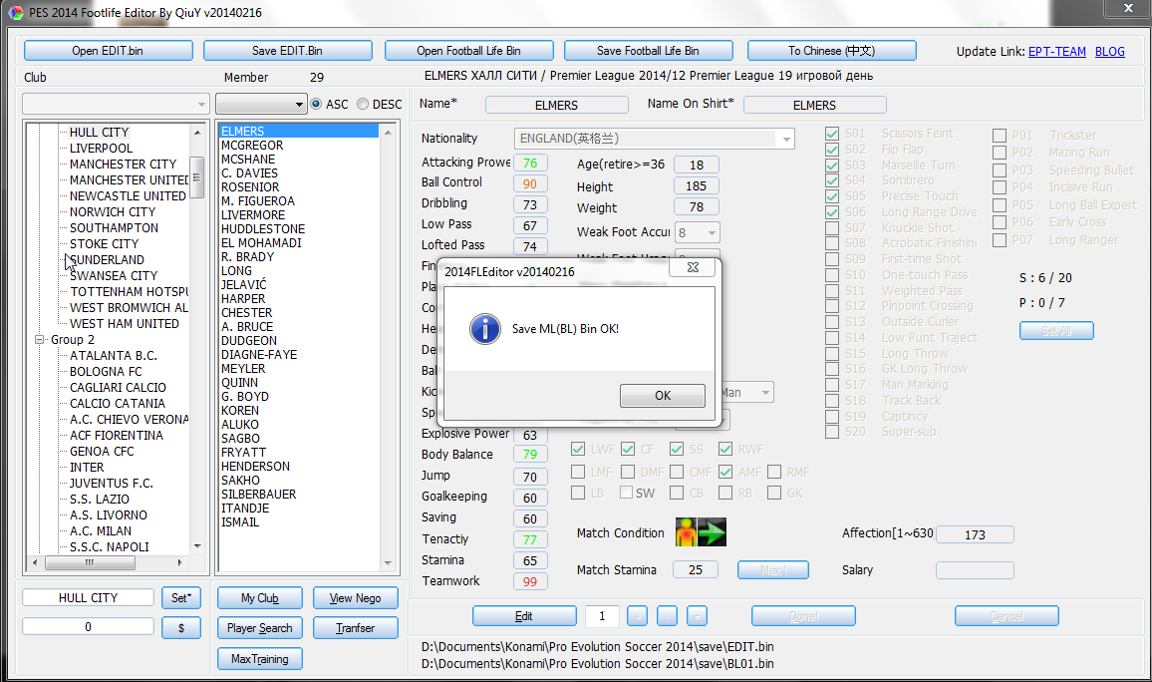Click the MaxTraining button
Image resolution: width=1152 pixels, height=682 pixels.
(259, 659)
